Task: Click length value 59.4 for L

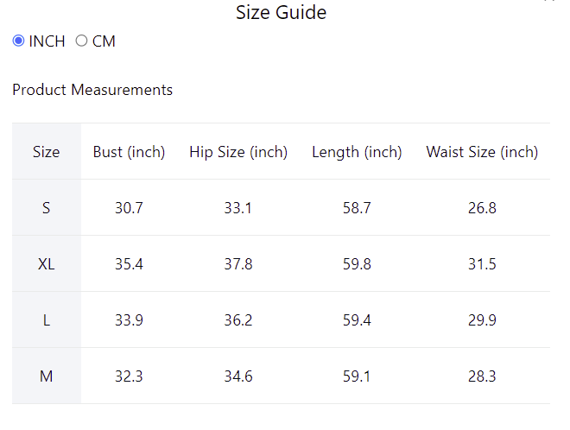Action: click(357, 320)
